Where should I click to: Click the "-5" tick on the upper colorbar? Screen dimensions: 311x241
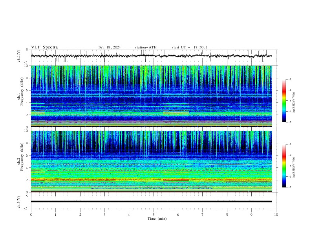pos(289,101)
